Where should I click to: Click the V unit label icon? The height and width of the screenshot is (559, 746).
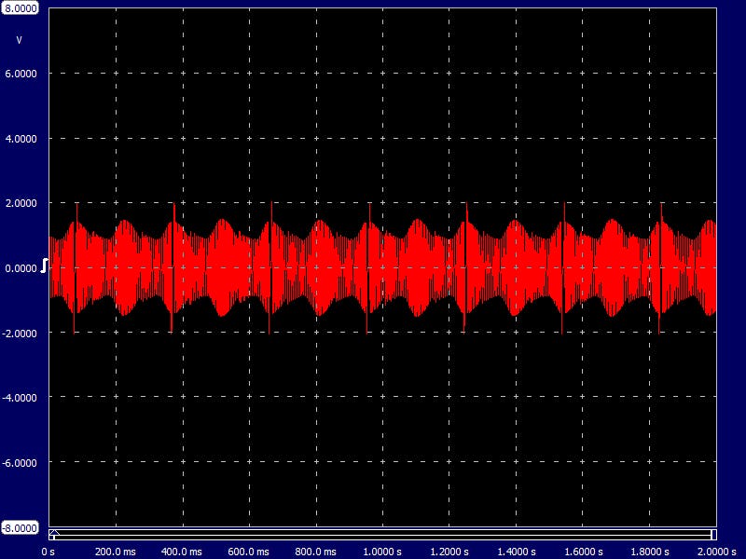[20, 40]
